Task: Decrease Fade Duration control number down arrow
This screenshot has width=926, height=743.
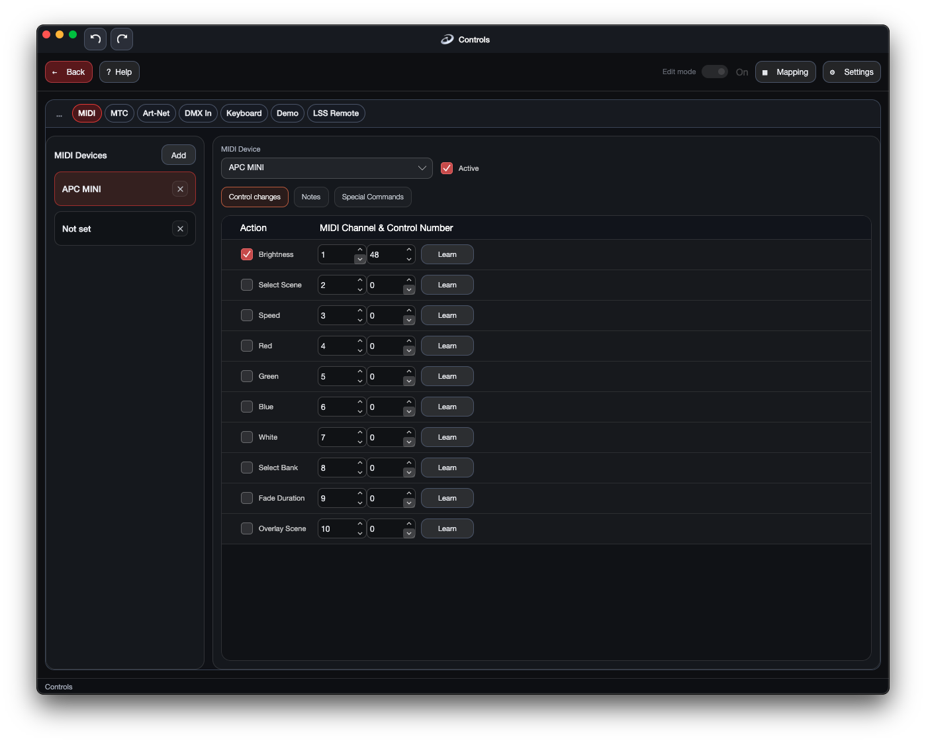Action: coord(409,503)
